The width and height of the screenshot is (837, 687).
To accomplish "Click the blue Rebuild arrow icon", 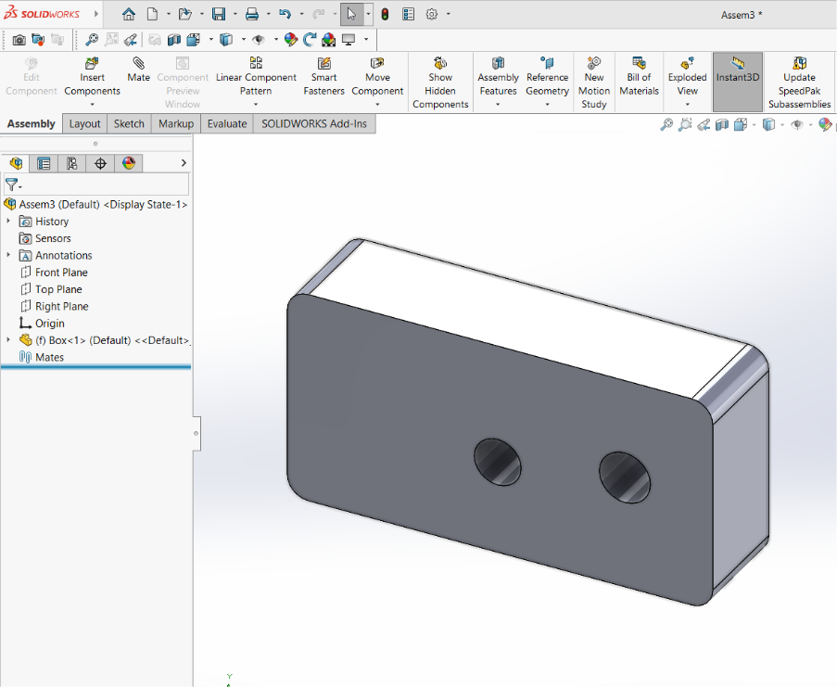I will pyautogui.click(x=310, y=40).
